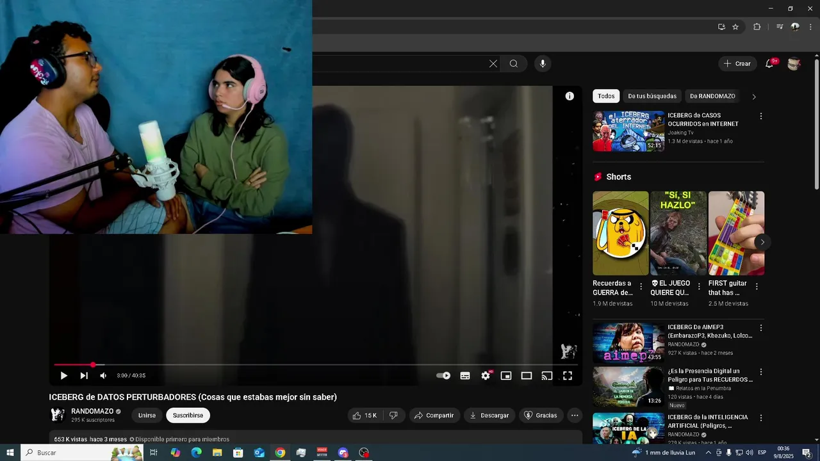
Task: Open ICEBERG De AIMEP3 video title
Action: click(x=710, y=331)
